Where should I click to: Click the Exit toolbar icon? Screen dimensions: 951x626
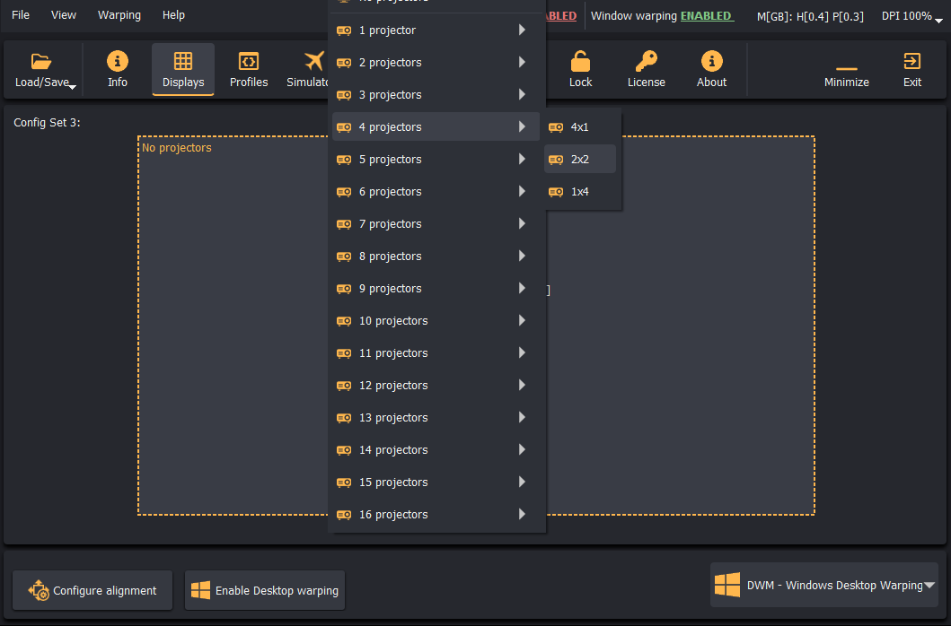pos(912,61)
